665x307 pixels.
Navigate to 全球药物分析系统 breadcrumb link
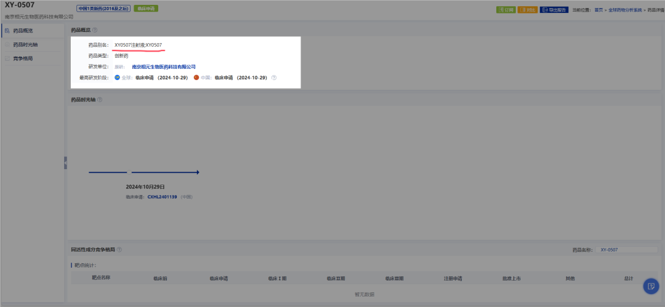(x=626, y=10)
